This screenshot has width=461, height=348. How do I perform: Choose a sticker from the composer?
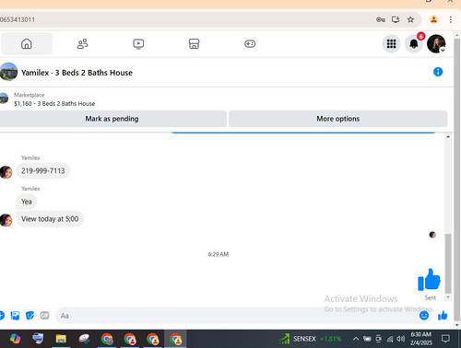[x=30, y=316]
